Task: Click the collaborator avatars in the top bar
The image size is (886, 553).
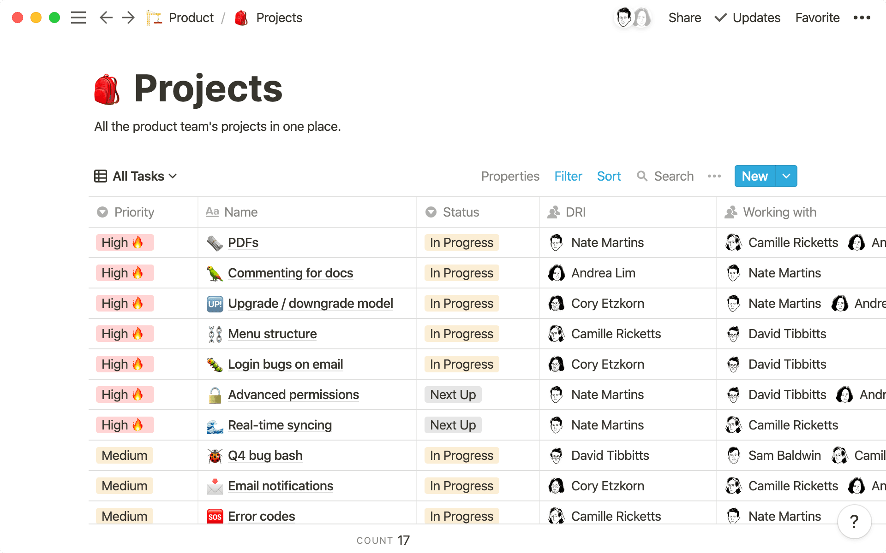Action: tap(633, 18)
